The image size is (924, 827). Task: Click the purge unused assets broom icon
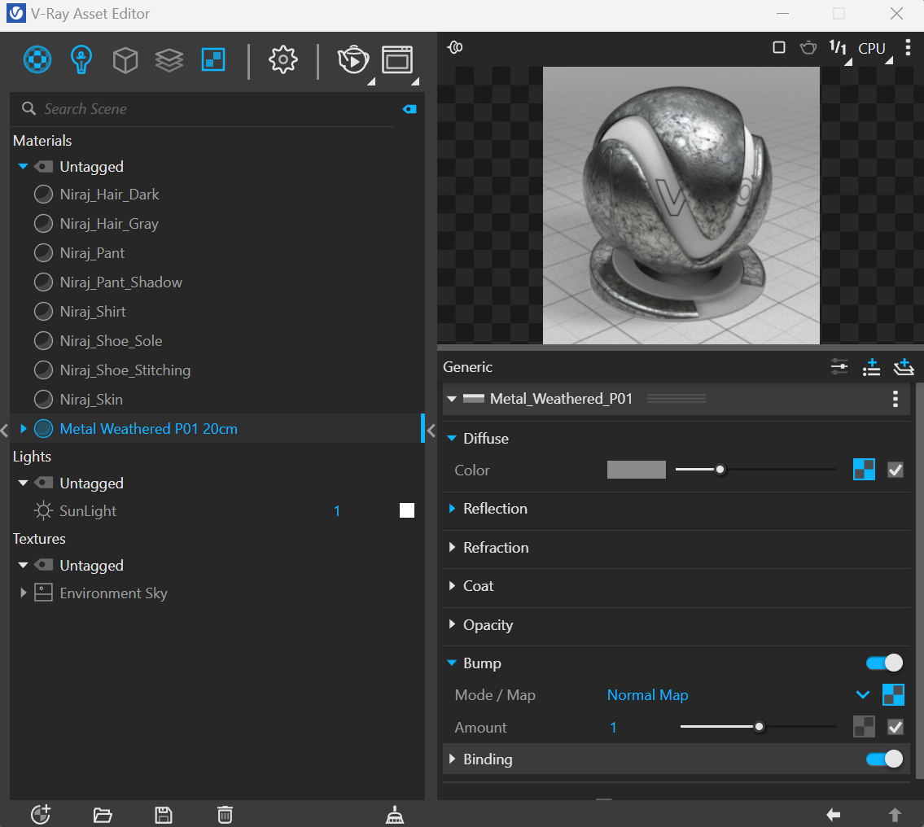[x=395, y=816]
